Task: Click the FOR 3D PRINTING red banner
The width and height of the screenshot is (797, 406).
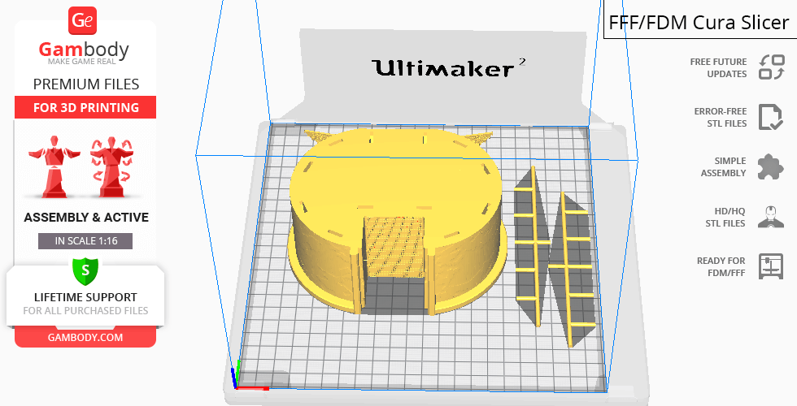Action: 85,107
